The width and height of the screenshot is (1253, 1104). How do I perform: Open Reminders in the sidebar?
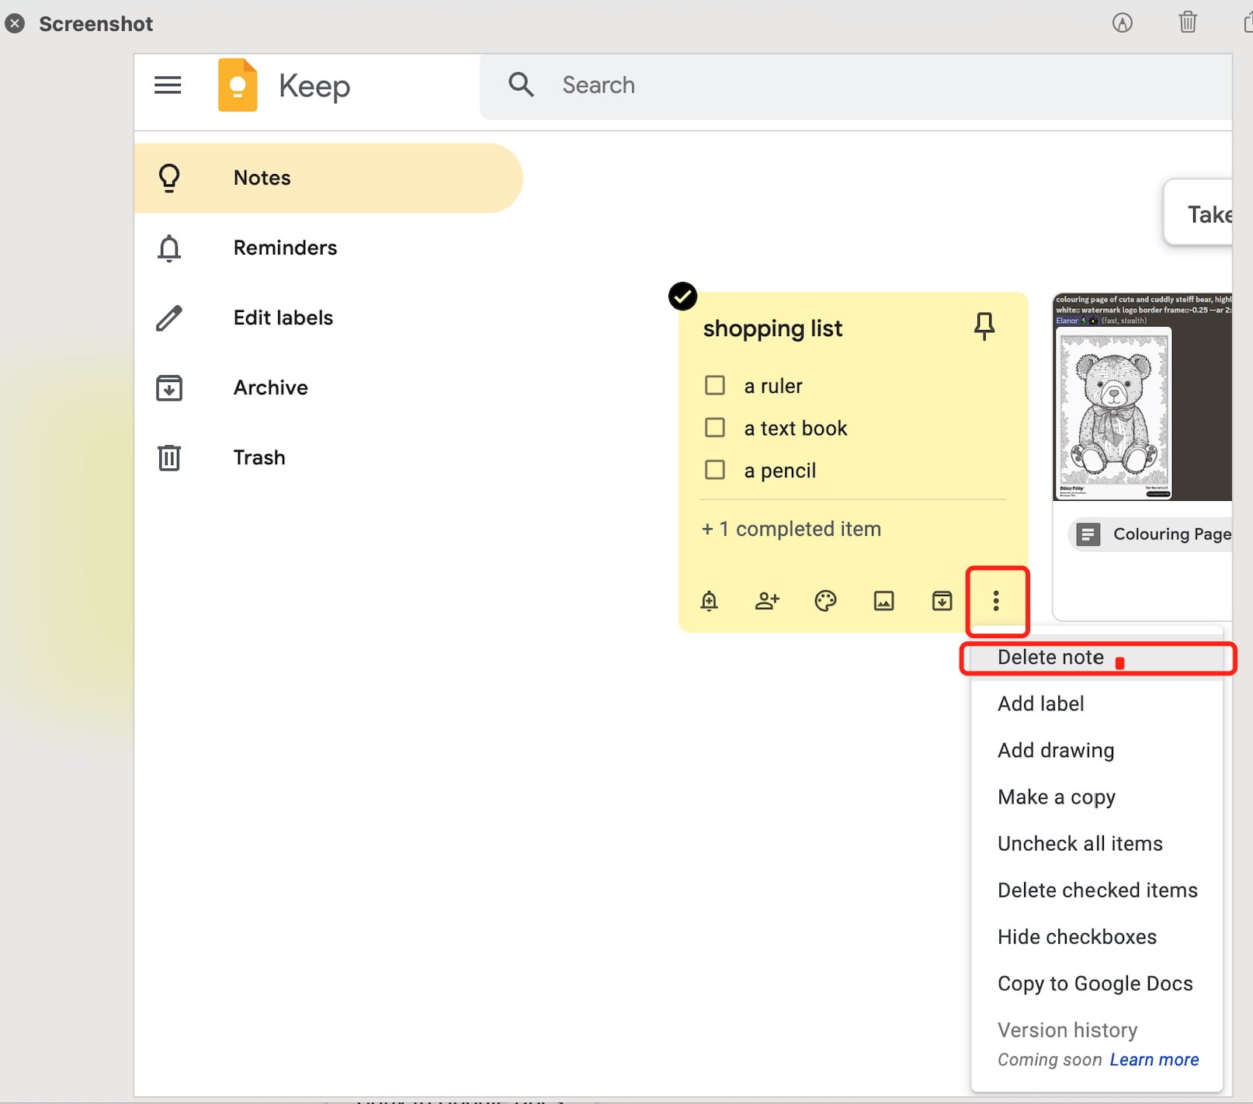click(x=328, y=248)
